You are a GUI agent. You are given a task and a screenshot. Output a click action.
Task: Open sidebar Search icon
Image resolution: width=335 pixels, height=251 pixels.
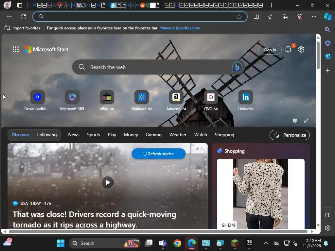[327, 30]
